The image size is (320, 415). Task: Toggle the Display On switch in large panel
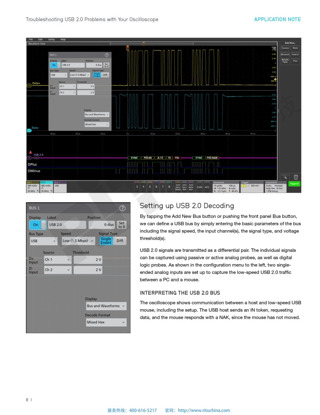pos(37,225)
